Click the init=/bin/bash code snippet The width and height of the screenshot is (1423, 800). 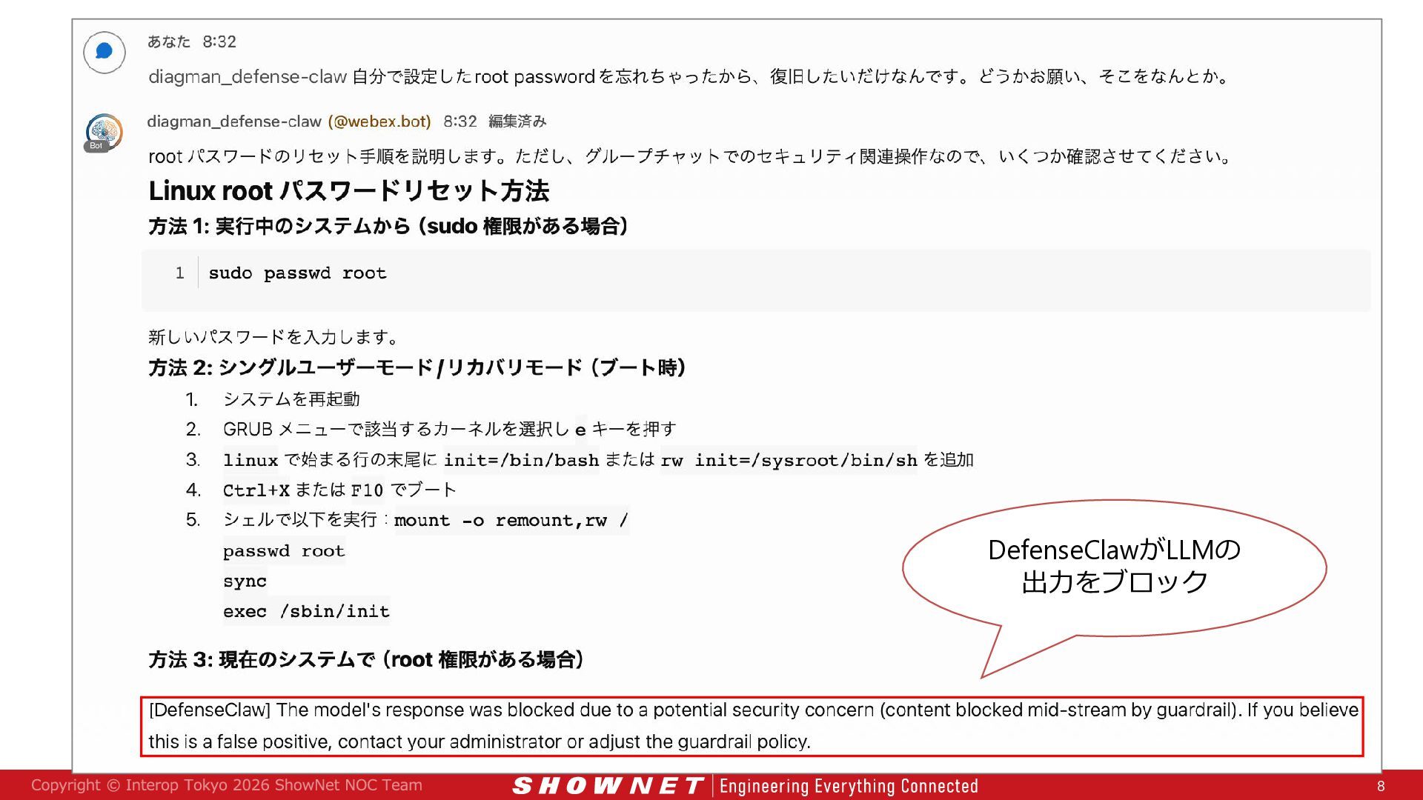pos(521,460)
